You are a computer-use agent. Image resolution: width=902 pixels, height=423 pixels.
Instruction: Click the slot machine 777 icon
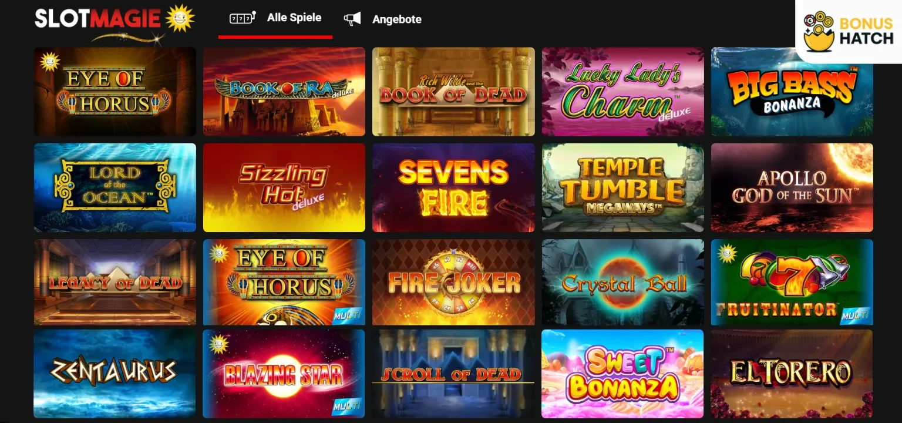point(243,18)
